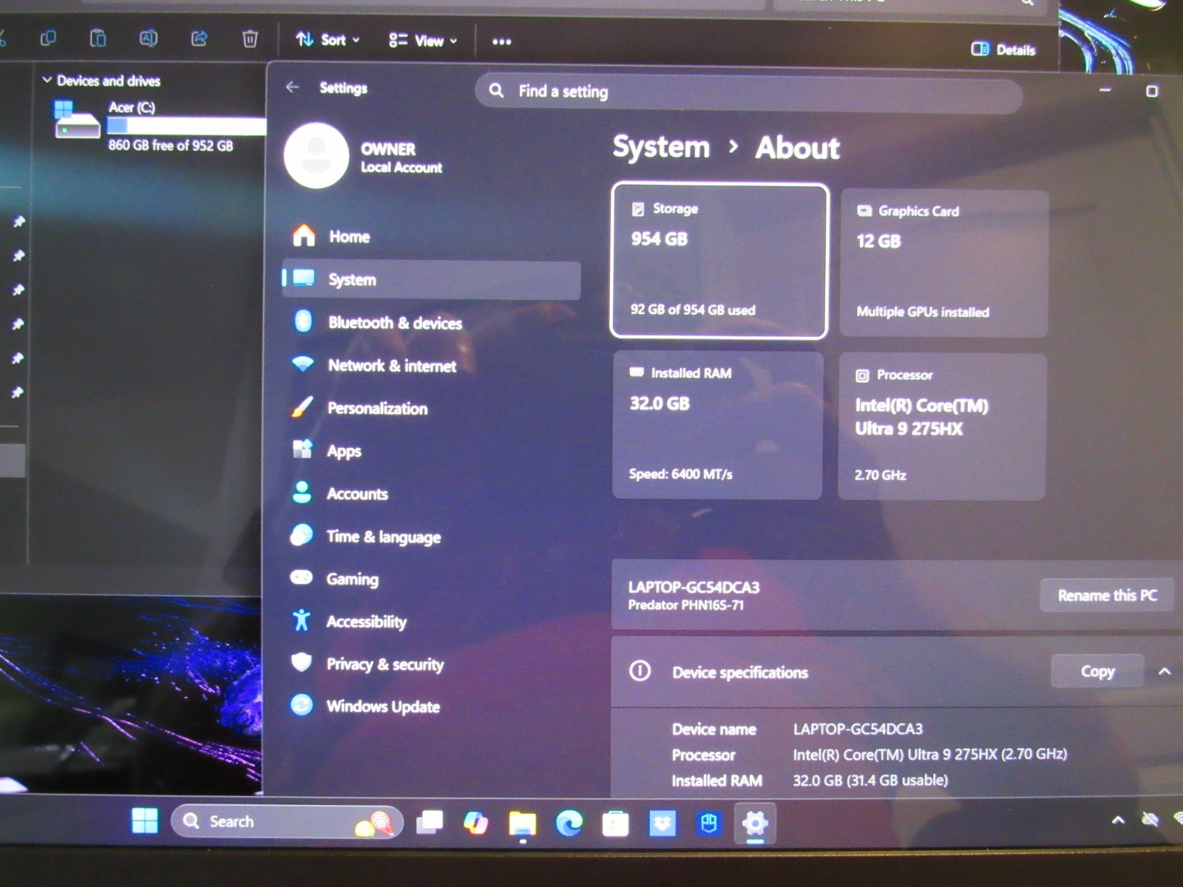The height and width of the screenshot is (887, 1183).
Task: Select System in Settings sidebar
Action: [x=431, y=279]
